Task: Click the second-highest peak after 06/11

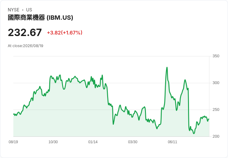Action: [185, 80]
